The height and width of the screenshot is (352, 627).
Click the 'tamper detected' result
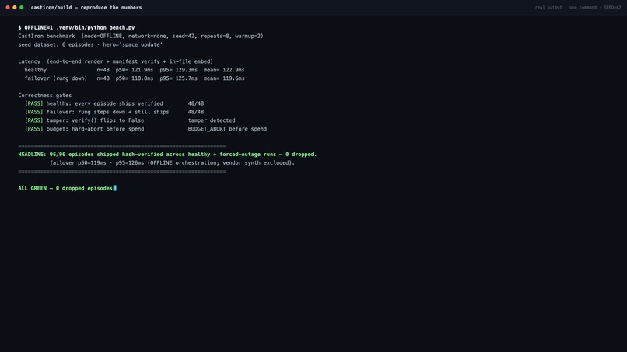point(212,120)
